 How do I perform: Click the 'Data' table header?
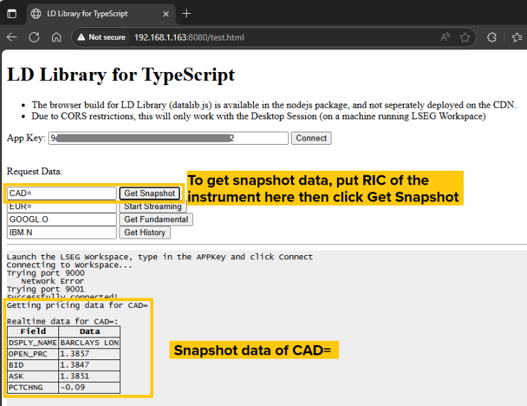89,331
